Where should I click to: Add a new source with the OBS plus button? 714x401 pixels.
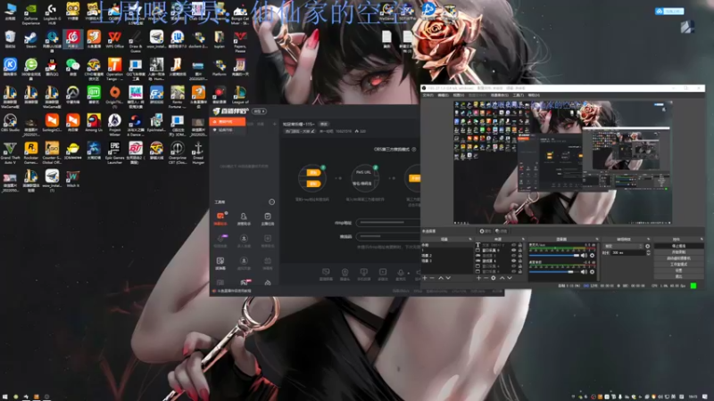point(478,278)
